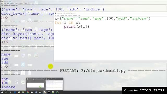Click output 'age' in the shell
This screenshot has height=94, width=167.
point(5,58)
